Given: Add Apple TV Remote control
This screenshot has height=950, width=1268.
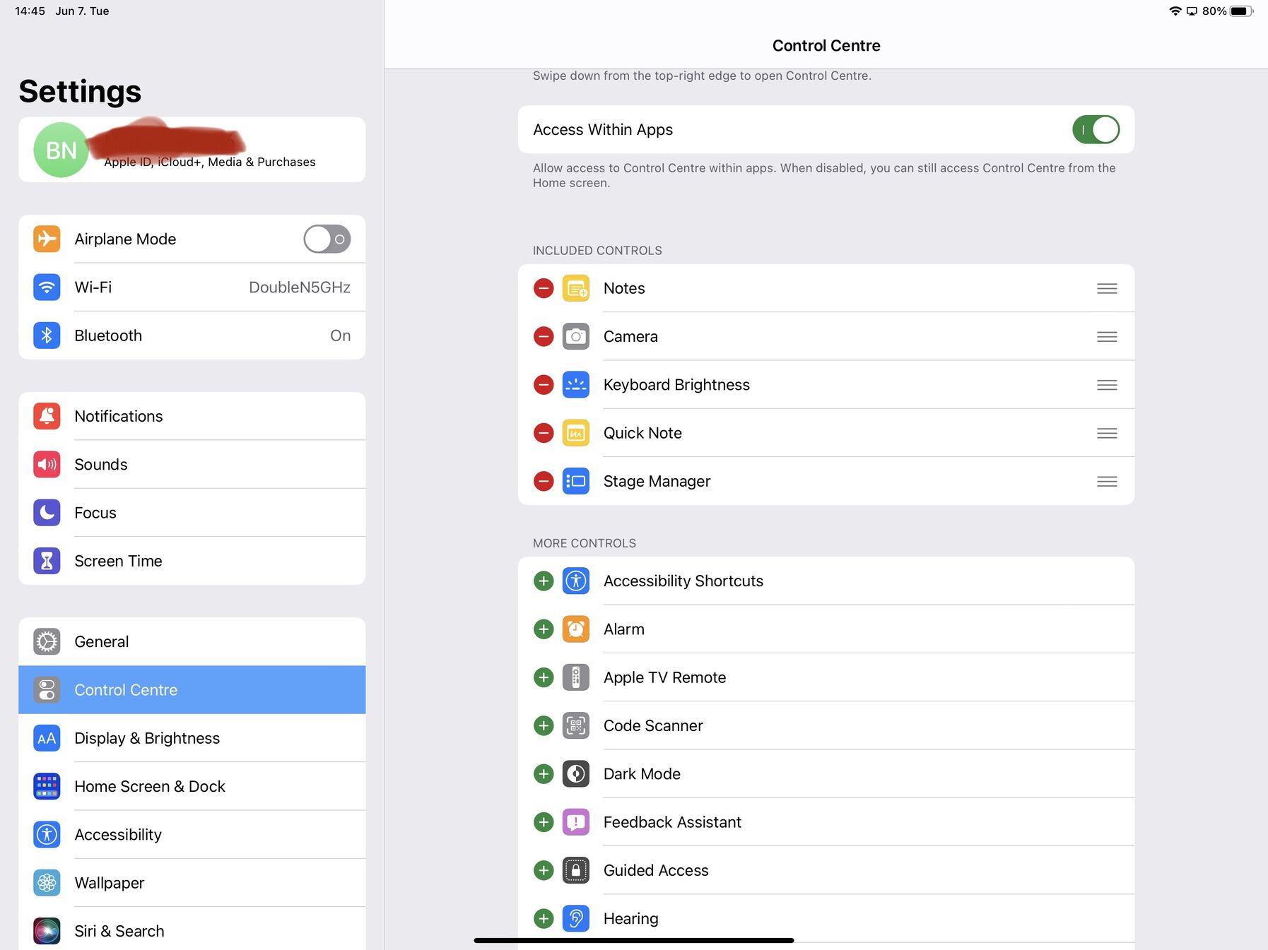Looking at the screenshot, I should 544,677.
